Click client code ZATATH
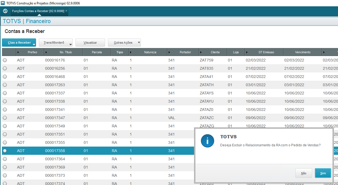Screen dimensions: 338x185 207,85
